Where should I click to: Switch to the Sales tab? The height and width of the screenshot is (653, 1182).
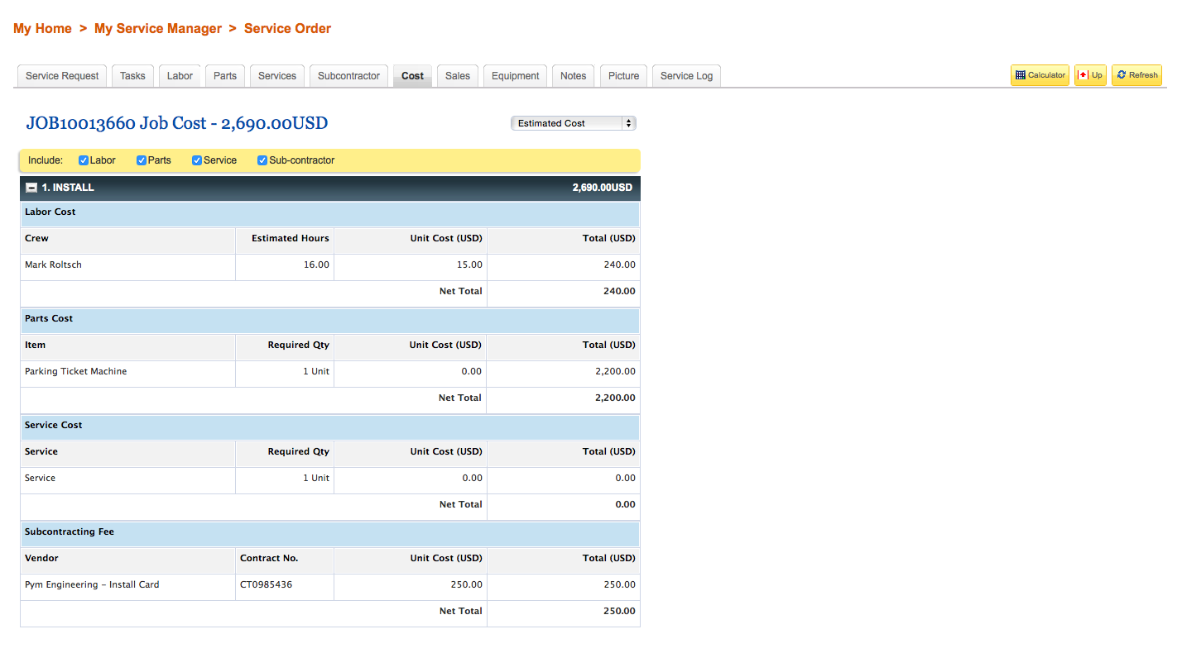458,76
